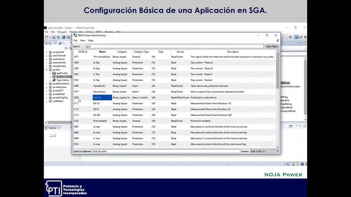
Task: Expand the estadoProtec project node
Action: point(47,66)
